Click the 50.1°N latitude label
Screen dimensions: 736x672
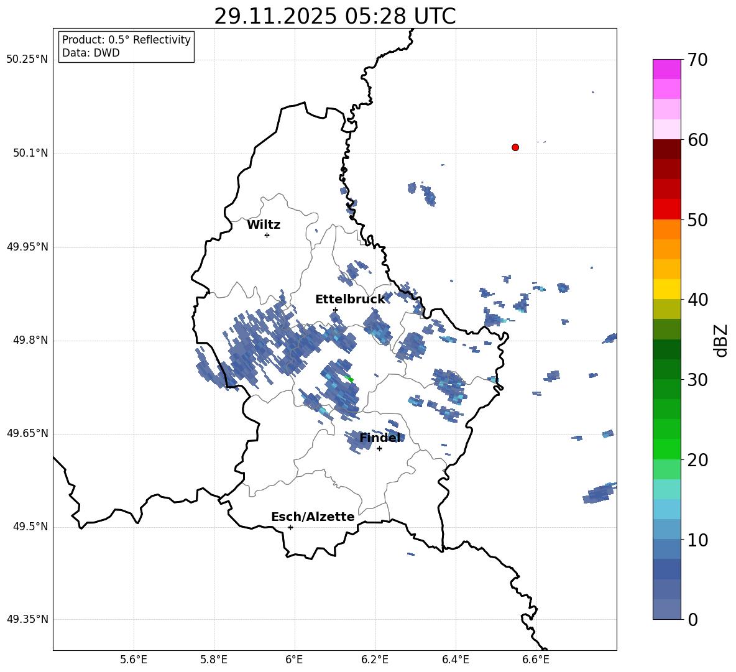[30, 154]
